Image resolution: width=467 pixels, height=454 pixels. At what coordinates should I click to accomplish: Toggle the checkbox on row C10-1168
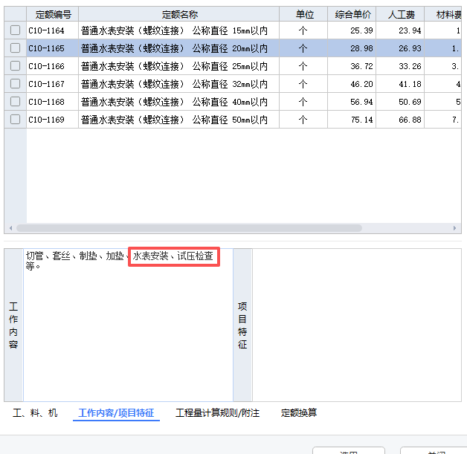tap(15, 102)
